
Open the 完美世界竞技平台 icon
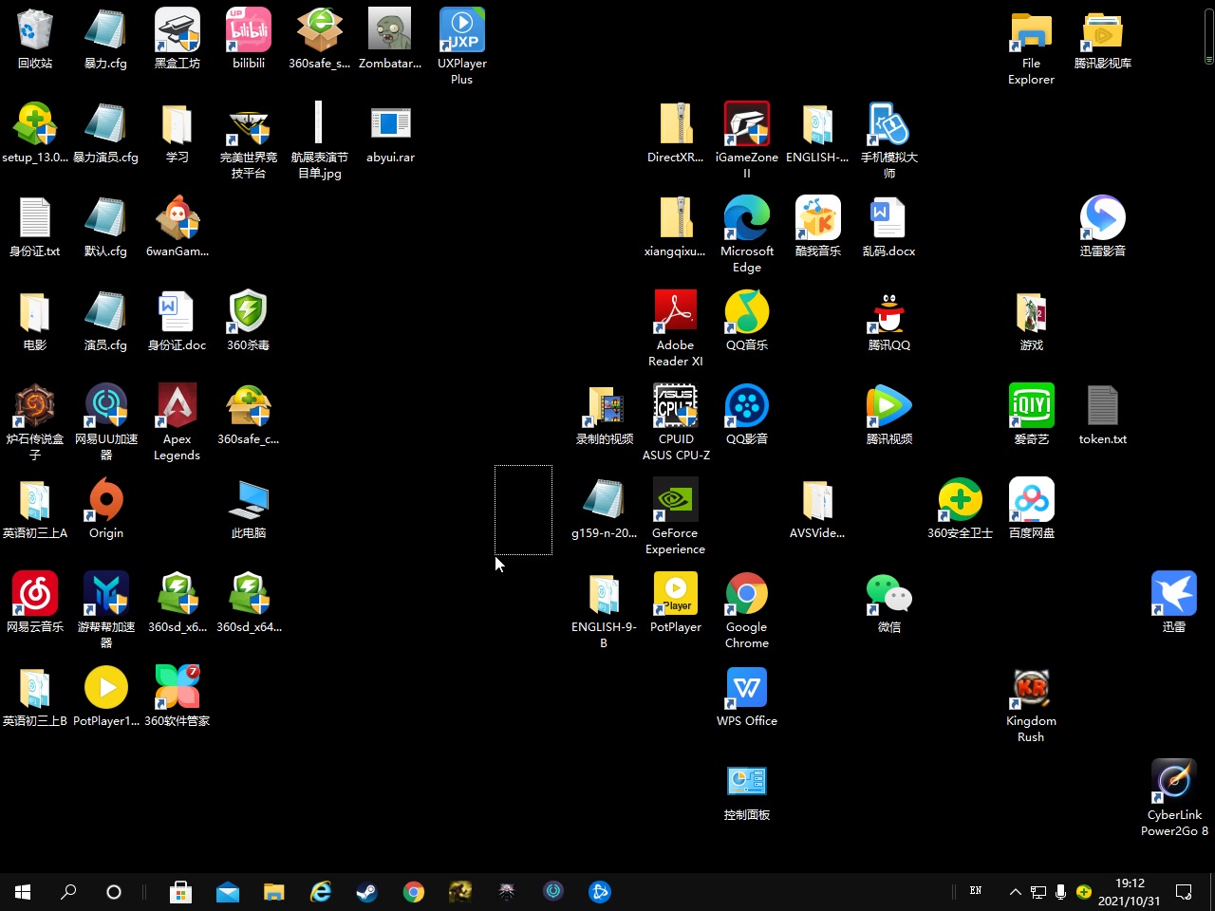tap(249, 139)
